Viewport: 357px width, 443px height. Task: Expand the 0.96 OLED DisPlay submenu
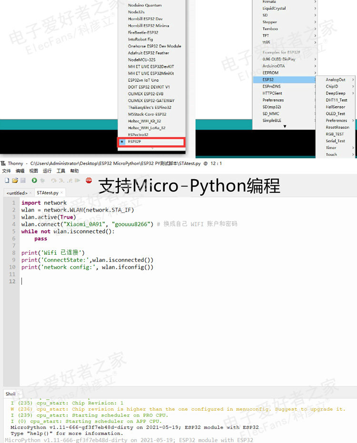284,59
